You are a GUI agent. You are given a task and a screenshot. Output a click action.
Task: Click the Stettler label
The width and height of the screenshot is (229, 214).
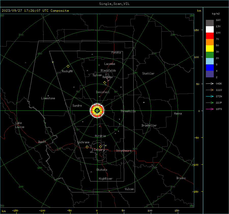148,74
